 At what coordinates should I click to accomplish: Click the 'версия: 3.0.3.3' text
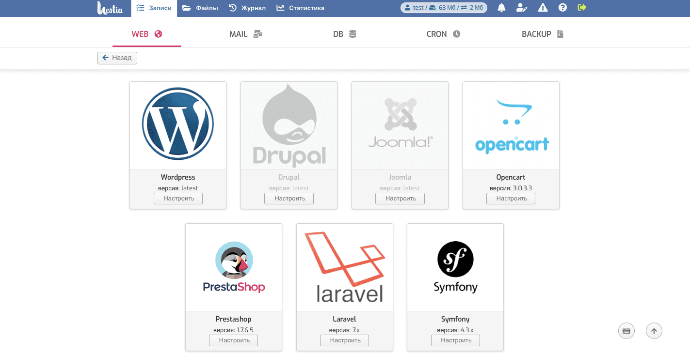click(511, 188)
